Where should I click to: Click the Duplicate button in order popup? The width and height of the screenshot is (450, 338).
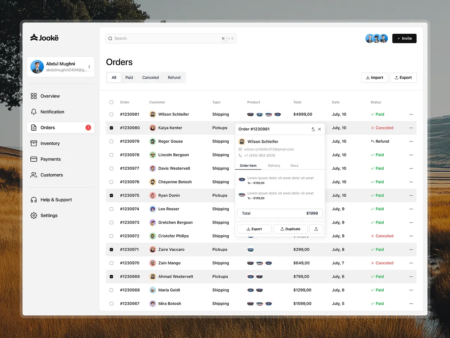click(x=290, y=229)
